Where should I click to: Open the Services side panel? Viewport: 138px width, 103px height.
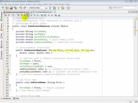click(x=2, y=44)
